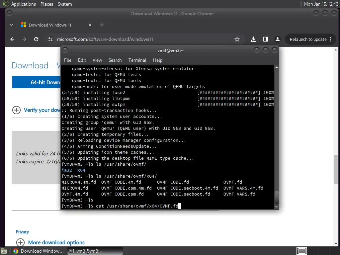Viewport: 340px width, 255px height.
Task: Open terminal View menu
Action: click(x=97, y=60)
